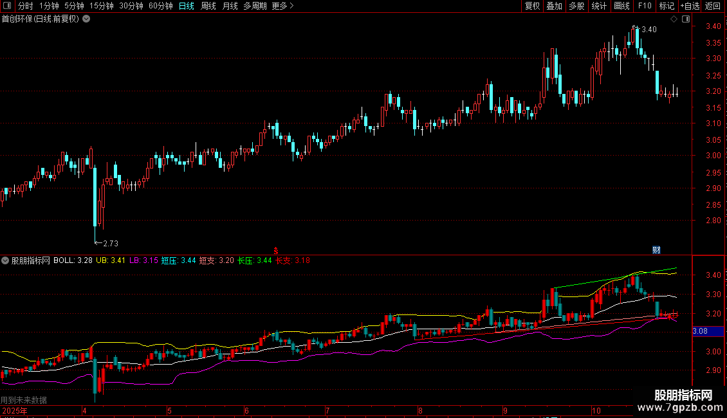Click the 首创环保(日线.前复权) chart title
This screenshot has width=727, height=418.
click(x=41, y=19)
